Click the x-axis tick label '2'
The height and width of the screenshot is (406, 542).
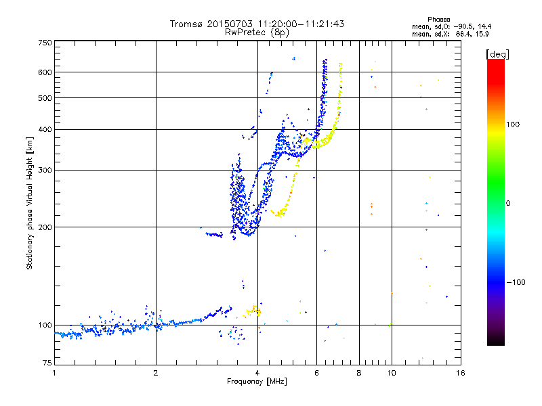[x=156, y=373]
